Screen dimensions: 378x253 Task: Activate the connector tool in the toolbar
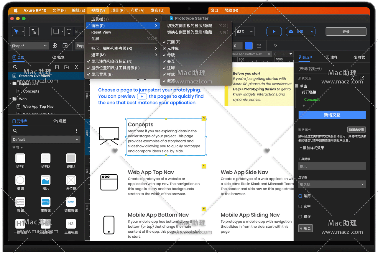point(34,32)
